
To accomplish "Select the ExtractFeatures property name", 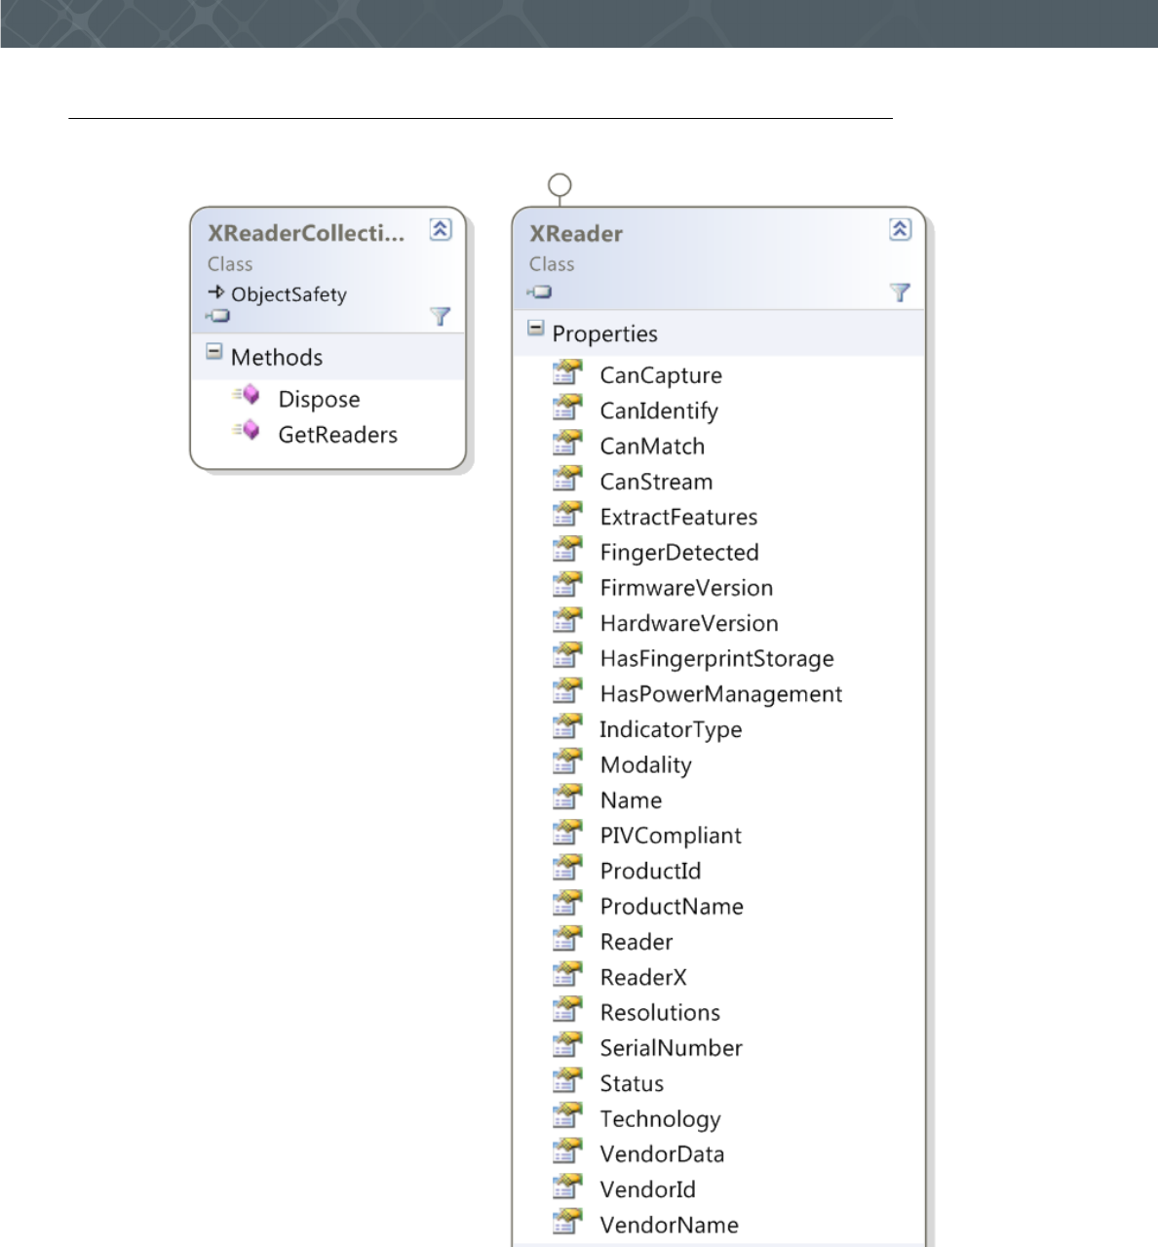I will coord(678,518).
